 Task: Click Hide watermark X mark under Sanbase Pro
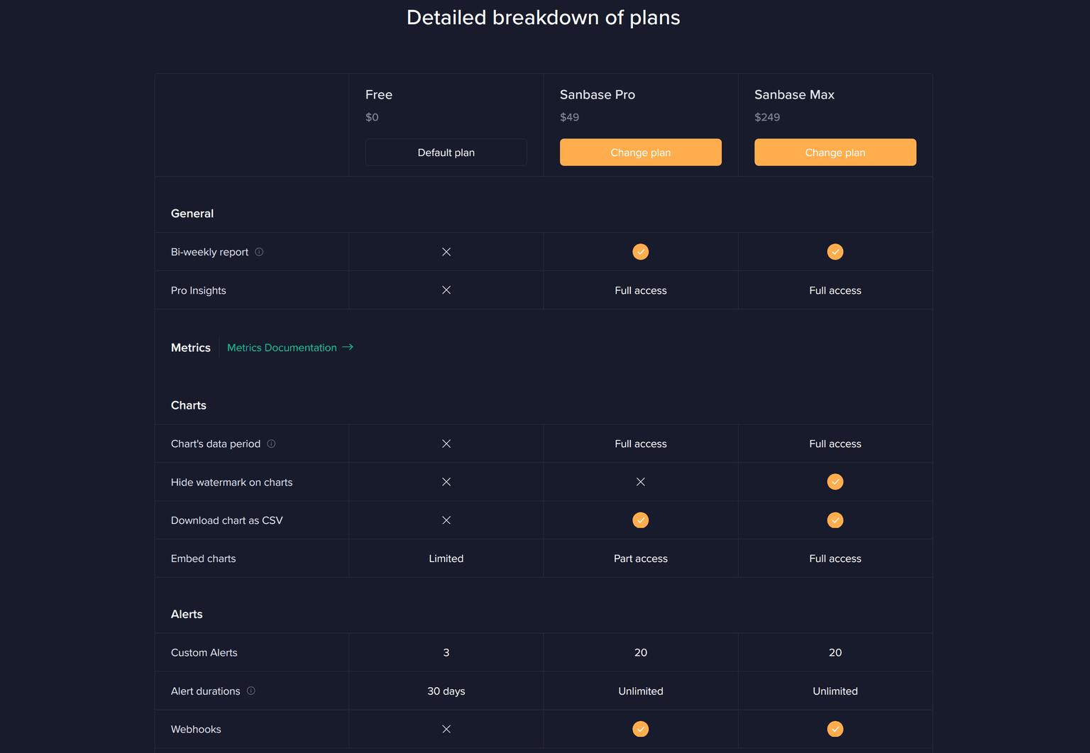[x=640, y=482]
